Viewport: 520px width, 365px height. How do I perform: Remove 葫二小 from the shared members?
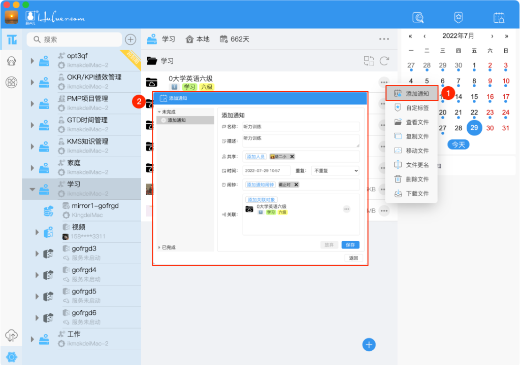point(292,157)
